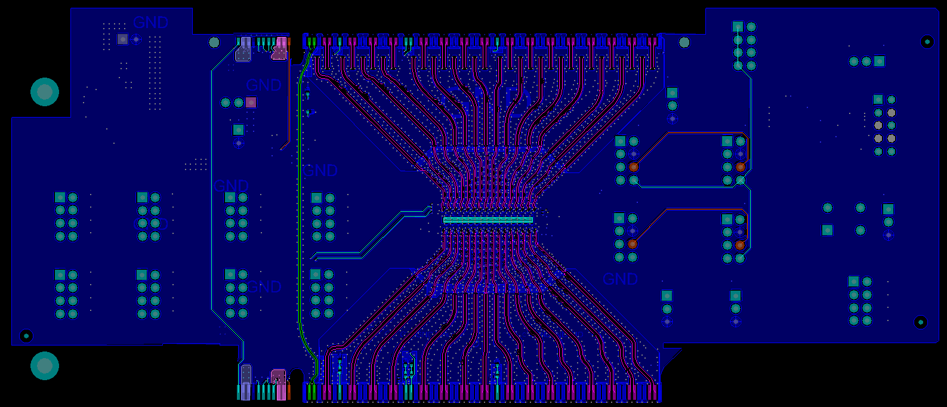947x407 pixels.
Task: Select the large teal mounting hole at upper-left
Action: coord(45,92)
